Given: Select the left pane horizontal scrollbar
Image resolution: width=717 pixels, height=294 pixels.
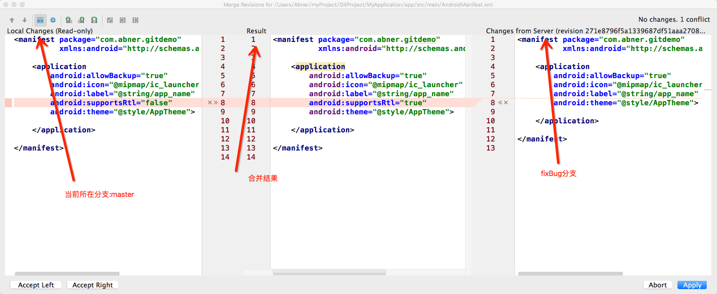Looking at the screenshot, I should click(67, 273).
